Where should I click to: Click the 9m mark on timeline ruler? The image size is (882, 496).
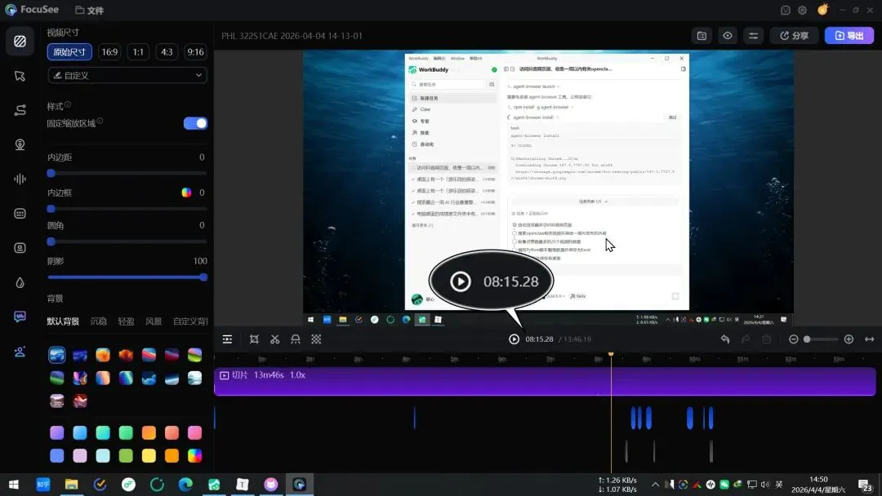(x=646, y=359)
